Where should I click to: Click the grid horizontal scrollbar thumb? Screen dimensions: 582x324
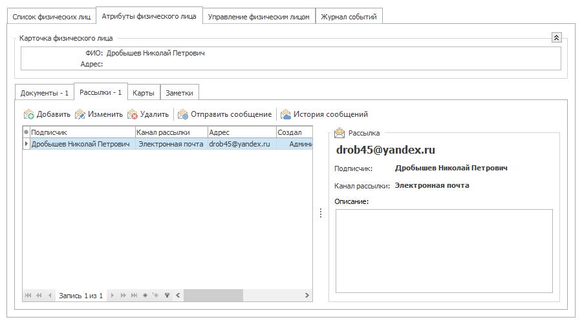[x=213, y=295]
